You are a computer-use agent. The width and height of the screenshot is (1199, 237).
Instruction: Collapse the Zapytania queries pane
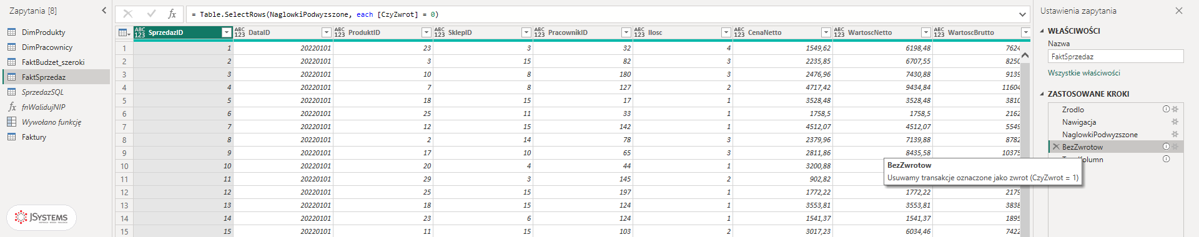pyautogui.click(x=104, y=11)
